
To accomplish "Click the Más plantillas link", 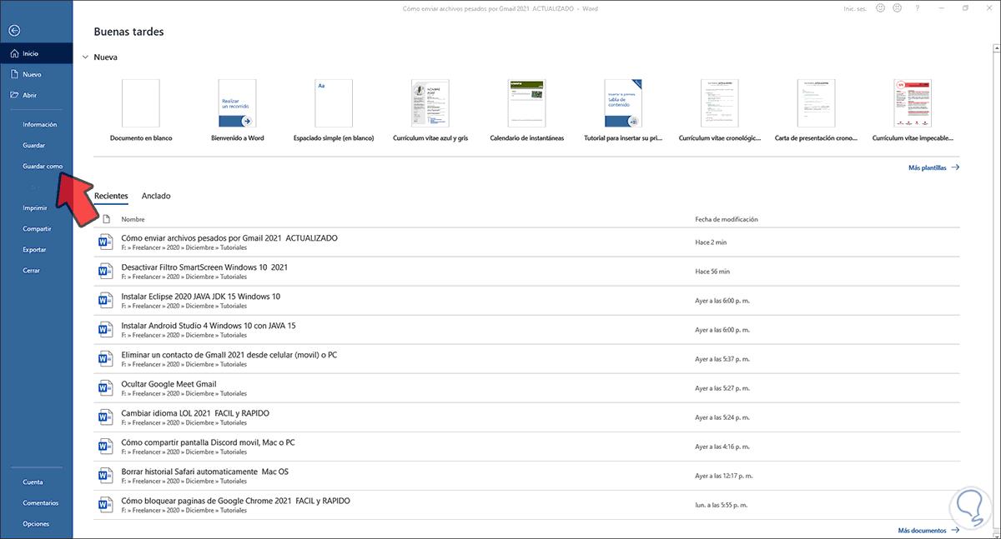I will pos(933,167).
